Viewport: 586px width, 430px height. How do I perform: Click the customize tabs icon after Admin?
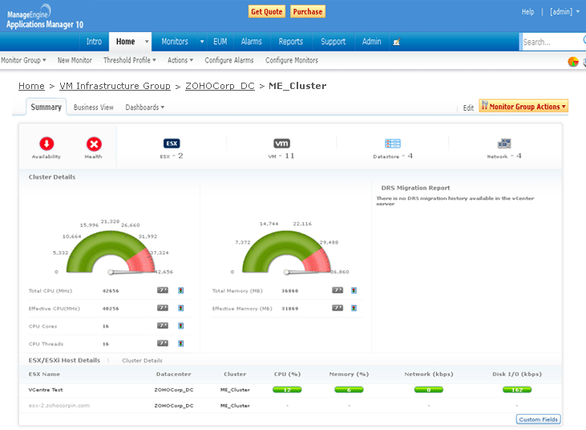[x=397, y=42]
